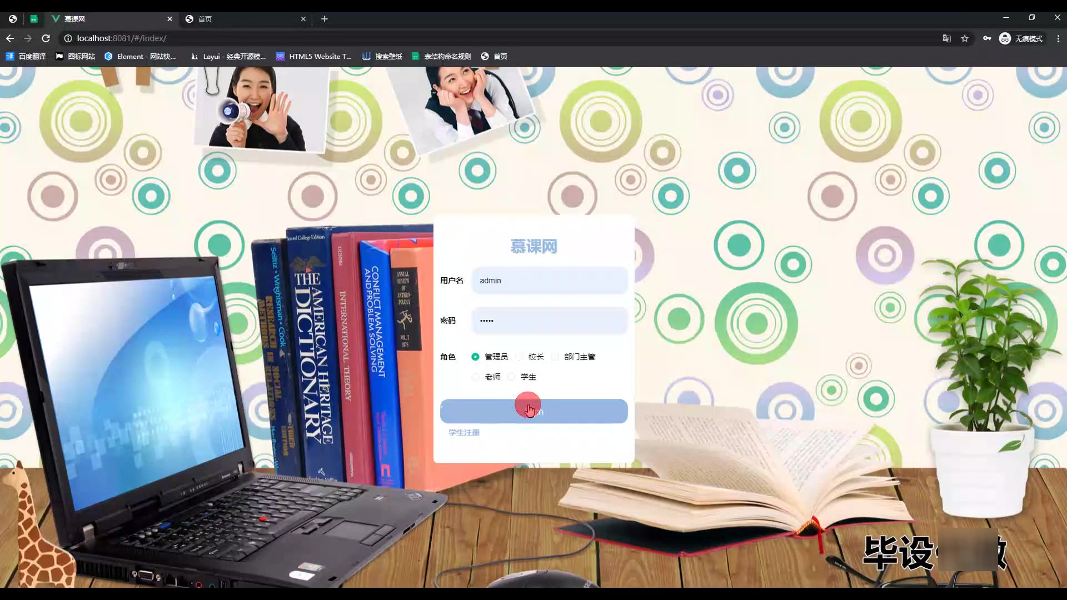Open the Element bookmark

tap(140, 56)
